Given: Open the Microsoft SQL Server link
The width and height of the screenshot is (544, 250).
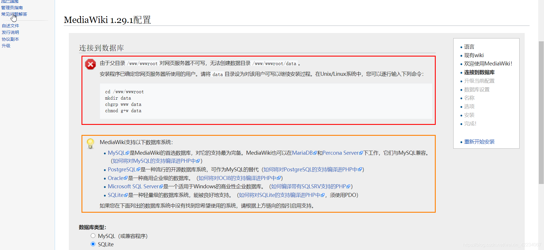Looking at the screenshot, I should pyautogui.click(x=135, y=186).
